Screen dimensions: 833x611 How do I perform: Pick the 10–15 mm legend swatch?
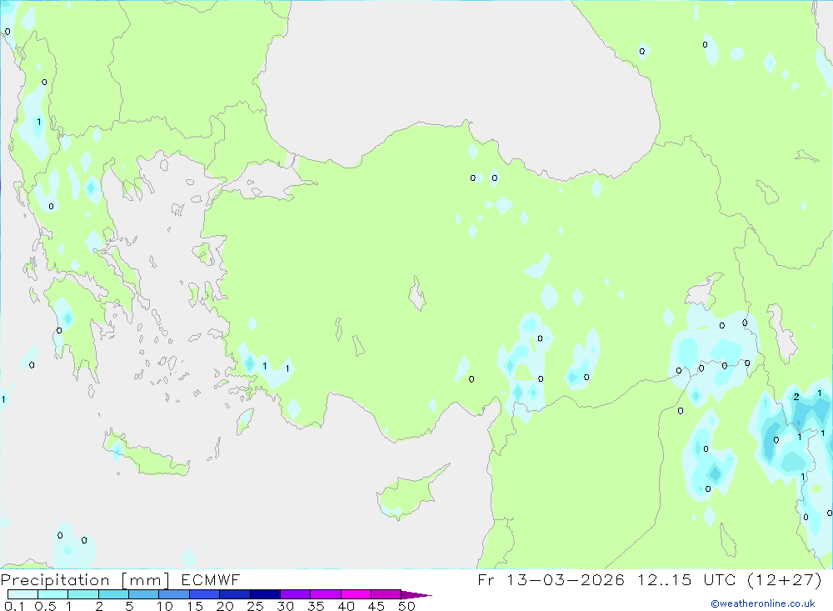174,594
